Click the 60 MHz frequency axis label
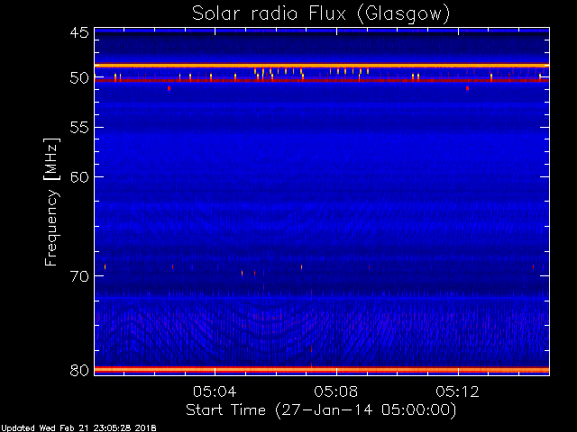The width and height of the screenshot is (577, 432). point(79,177)
